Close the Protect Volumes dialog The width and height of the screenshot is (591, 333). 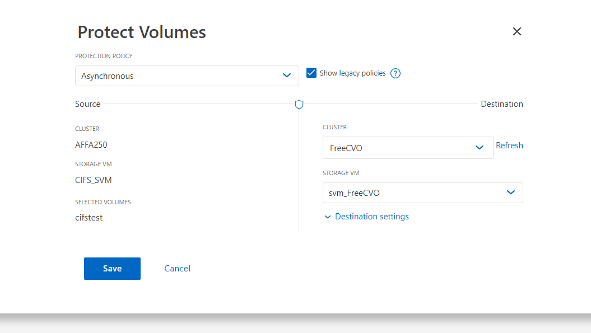516,31
